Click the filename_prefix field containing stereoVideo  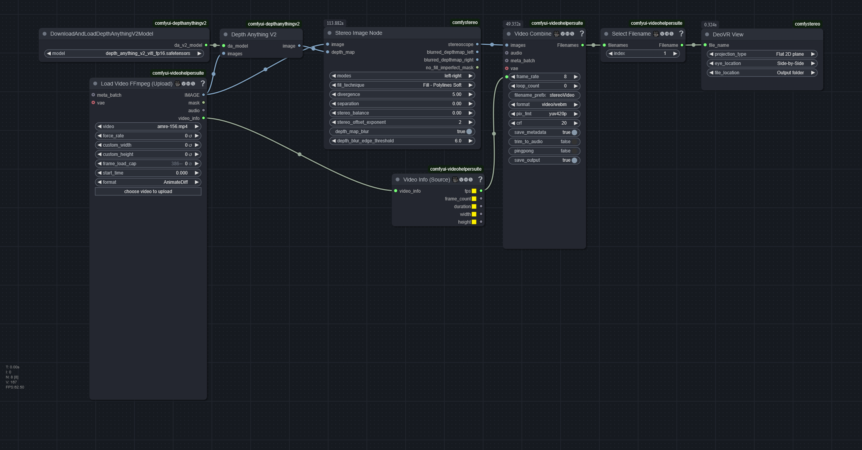click(544, 95)
